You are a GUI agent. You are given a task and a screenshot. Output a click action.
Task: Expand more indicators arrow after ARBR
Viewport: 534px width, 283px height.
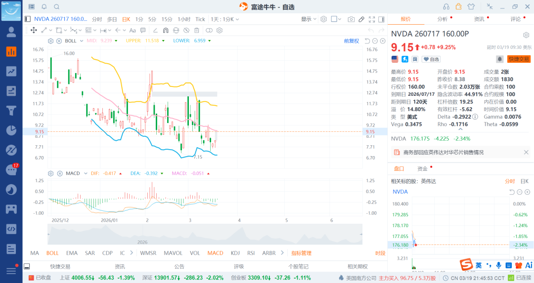click(x=282, y=253)
